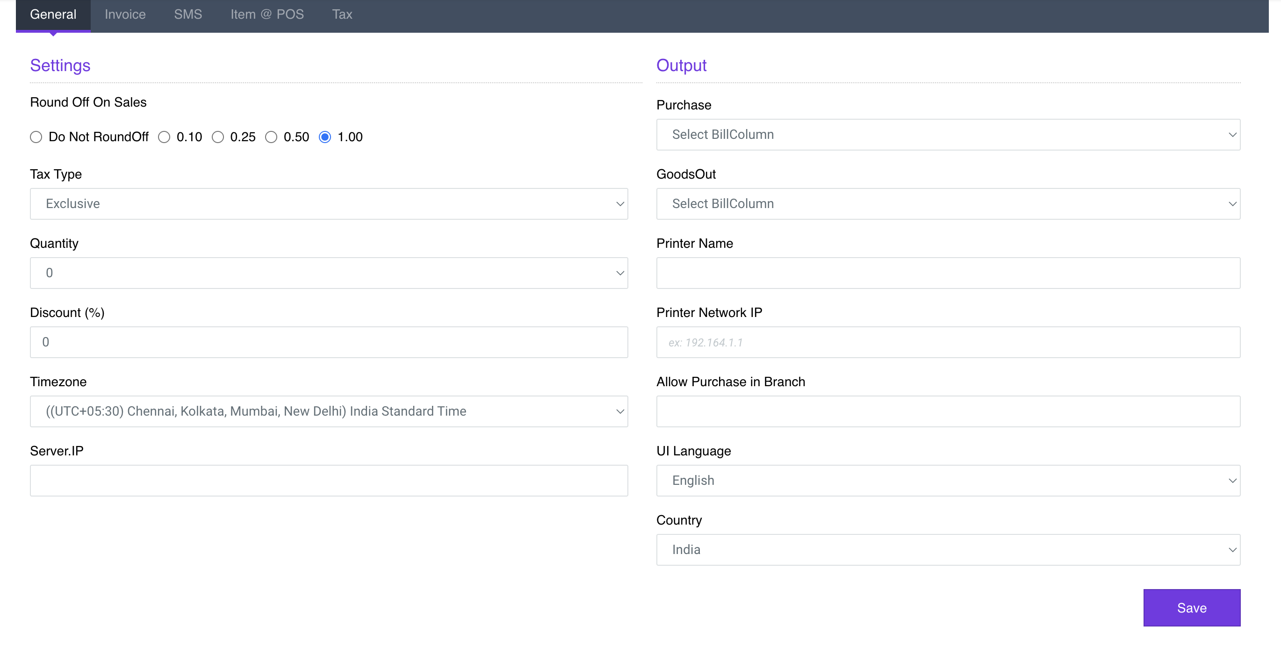Save the general settings

tap(1192, 607)
